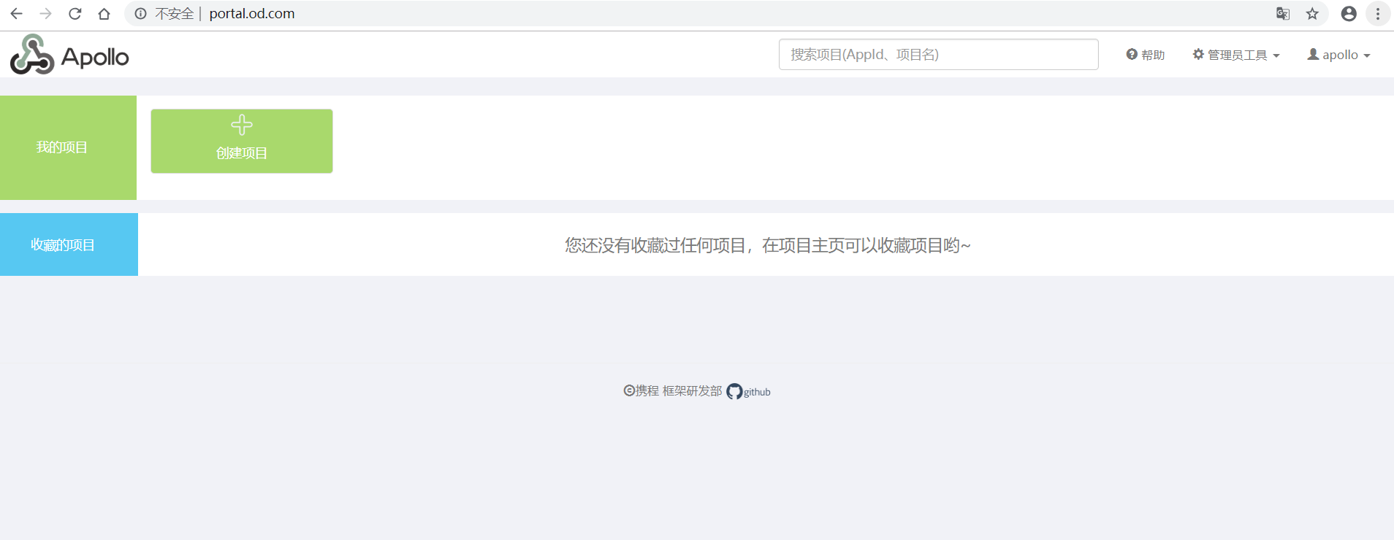Open the apollo username menu label
This screenshot has height=540, width=1394.
(1340, 55)
